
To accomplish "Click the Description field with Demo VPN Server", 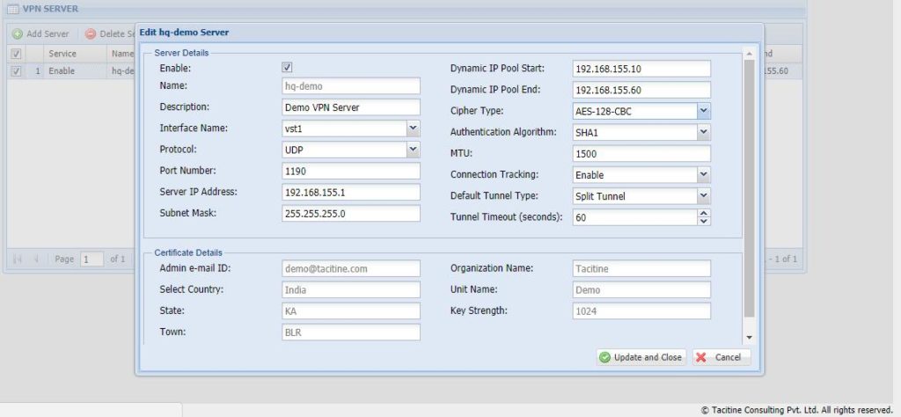I will coord(351,107).
